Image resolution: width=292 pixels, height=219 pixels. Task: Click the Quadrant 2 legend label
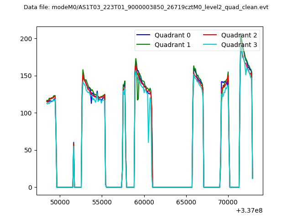[x=239, y=35]
